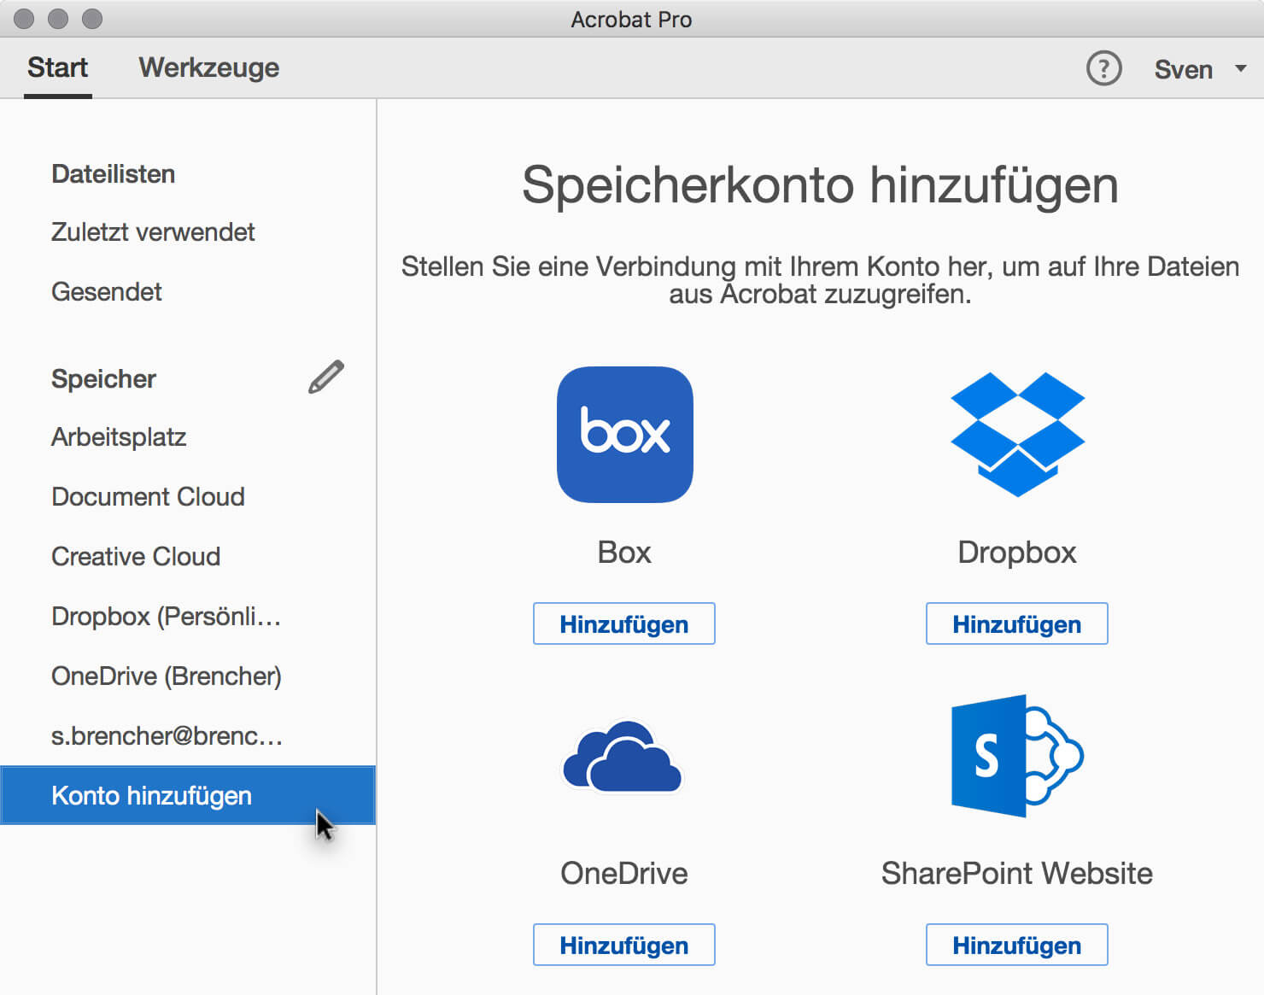Click Konto hinzufügen in sidebar
Image resolution: width=1264 pixels, height=995 pixels.
188,795
